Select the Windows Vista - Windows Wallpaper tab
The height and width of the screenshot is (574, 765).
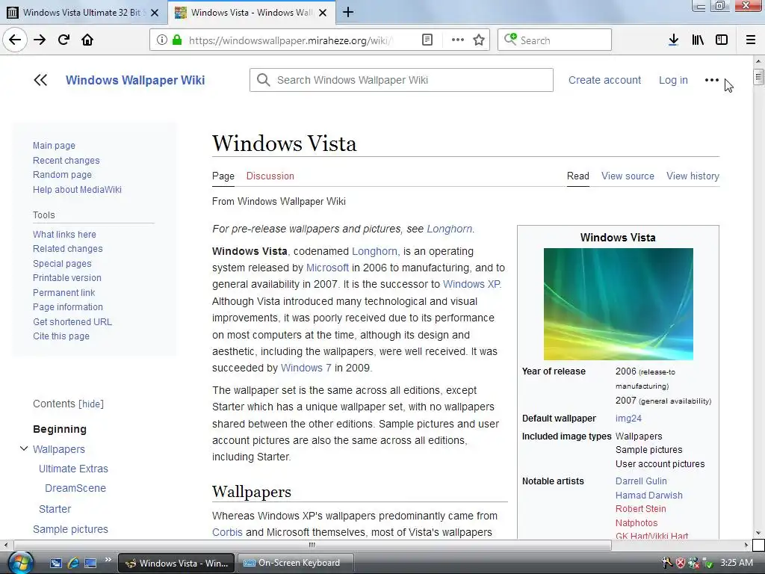pyautogui.click(x=251, y=13)
